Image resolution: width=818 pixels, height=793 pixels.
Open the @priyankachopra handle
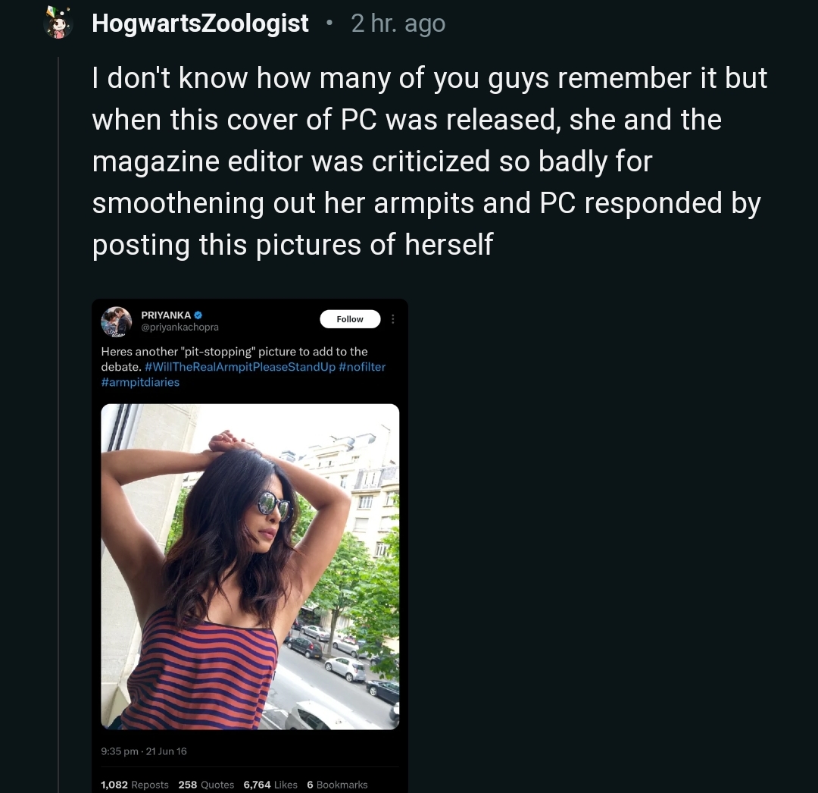tap(180, 328)
